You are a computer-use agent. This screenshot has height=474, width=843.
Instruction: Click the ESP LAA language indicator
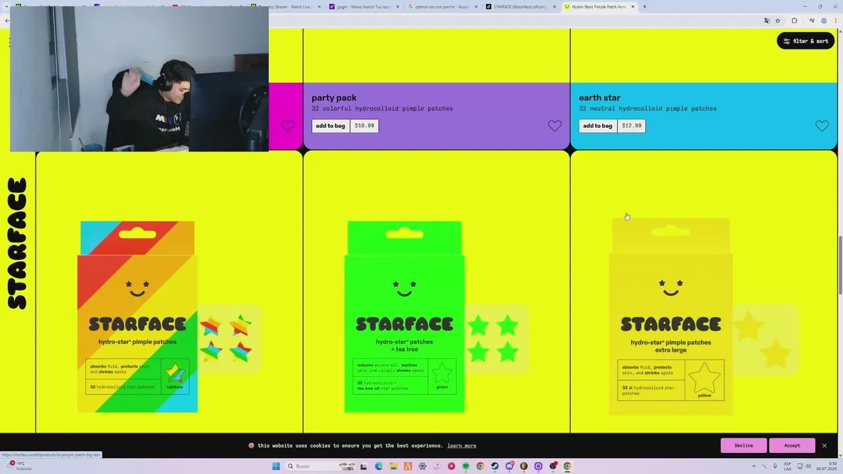(788, 466)
